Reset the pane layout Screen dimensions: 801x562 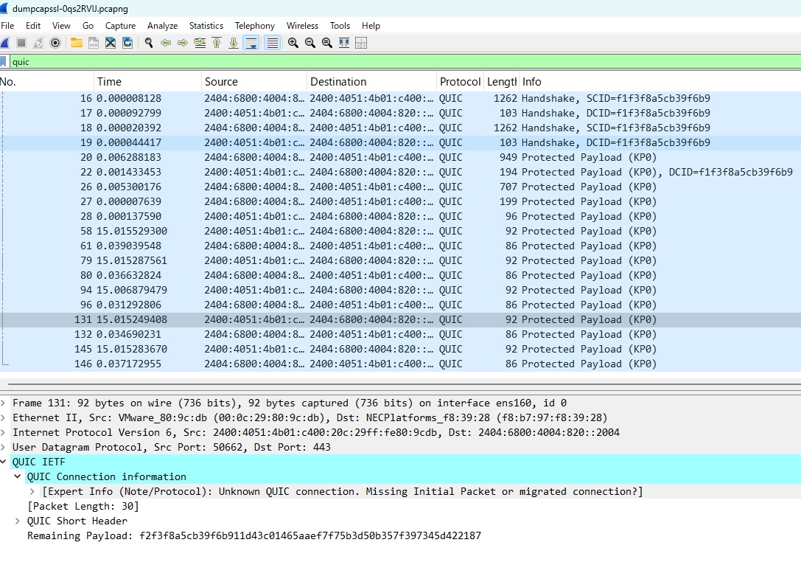361,43
